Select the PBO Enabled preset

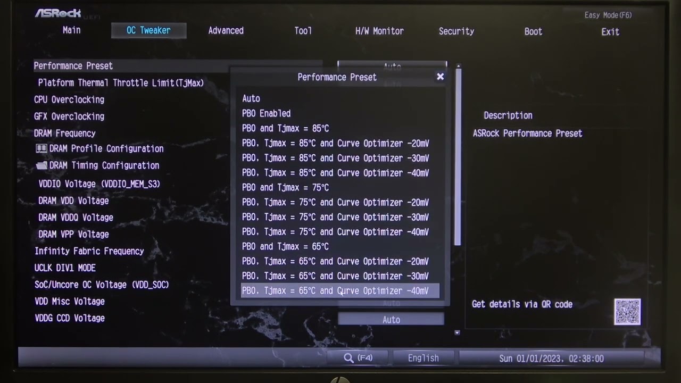tap(266, 113)
